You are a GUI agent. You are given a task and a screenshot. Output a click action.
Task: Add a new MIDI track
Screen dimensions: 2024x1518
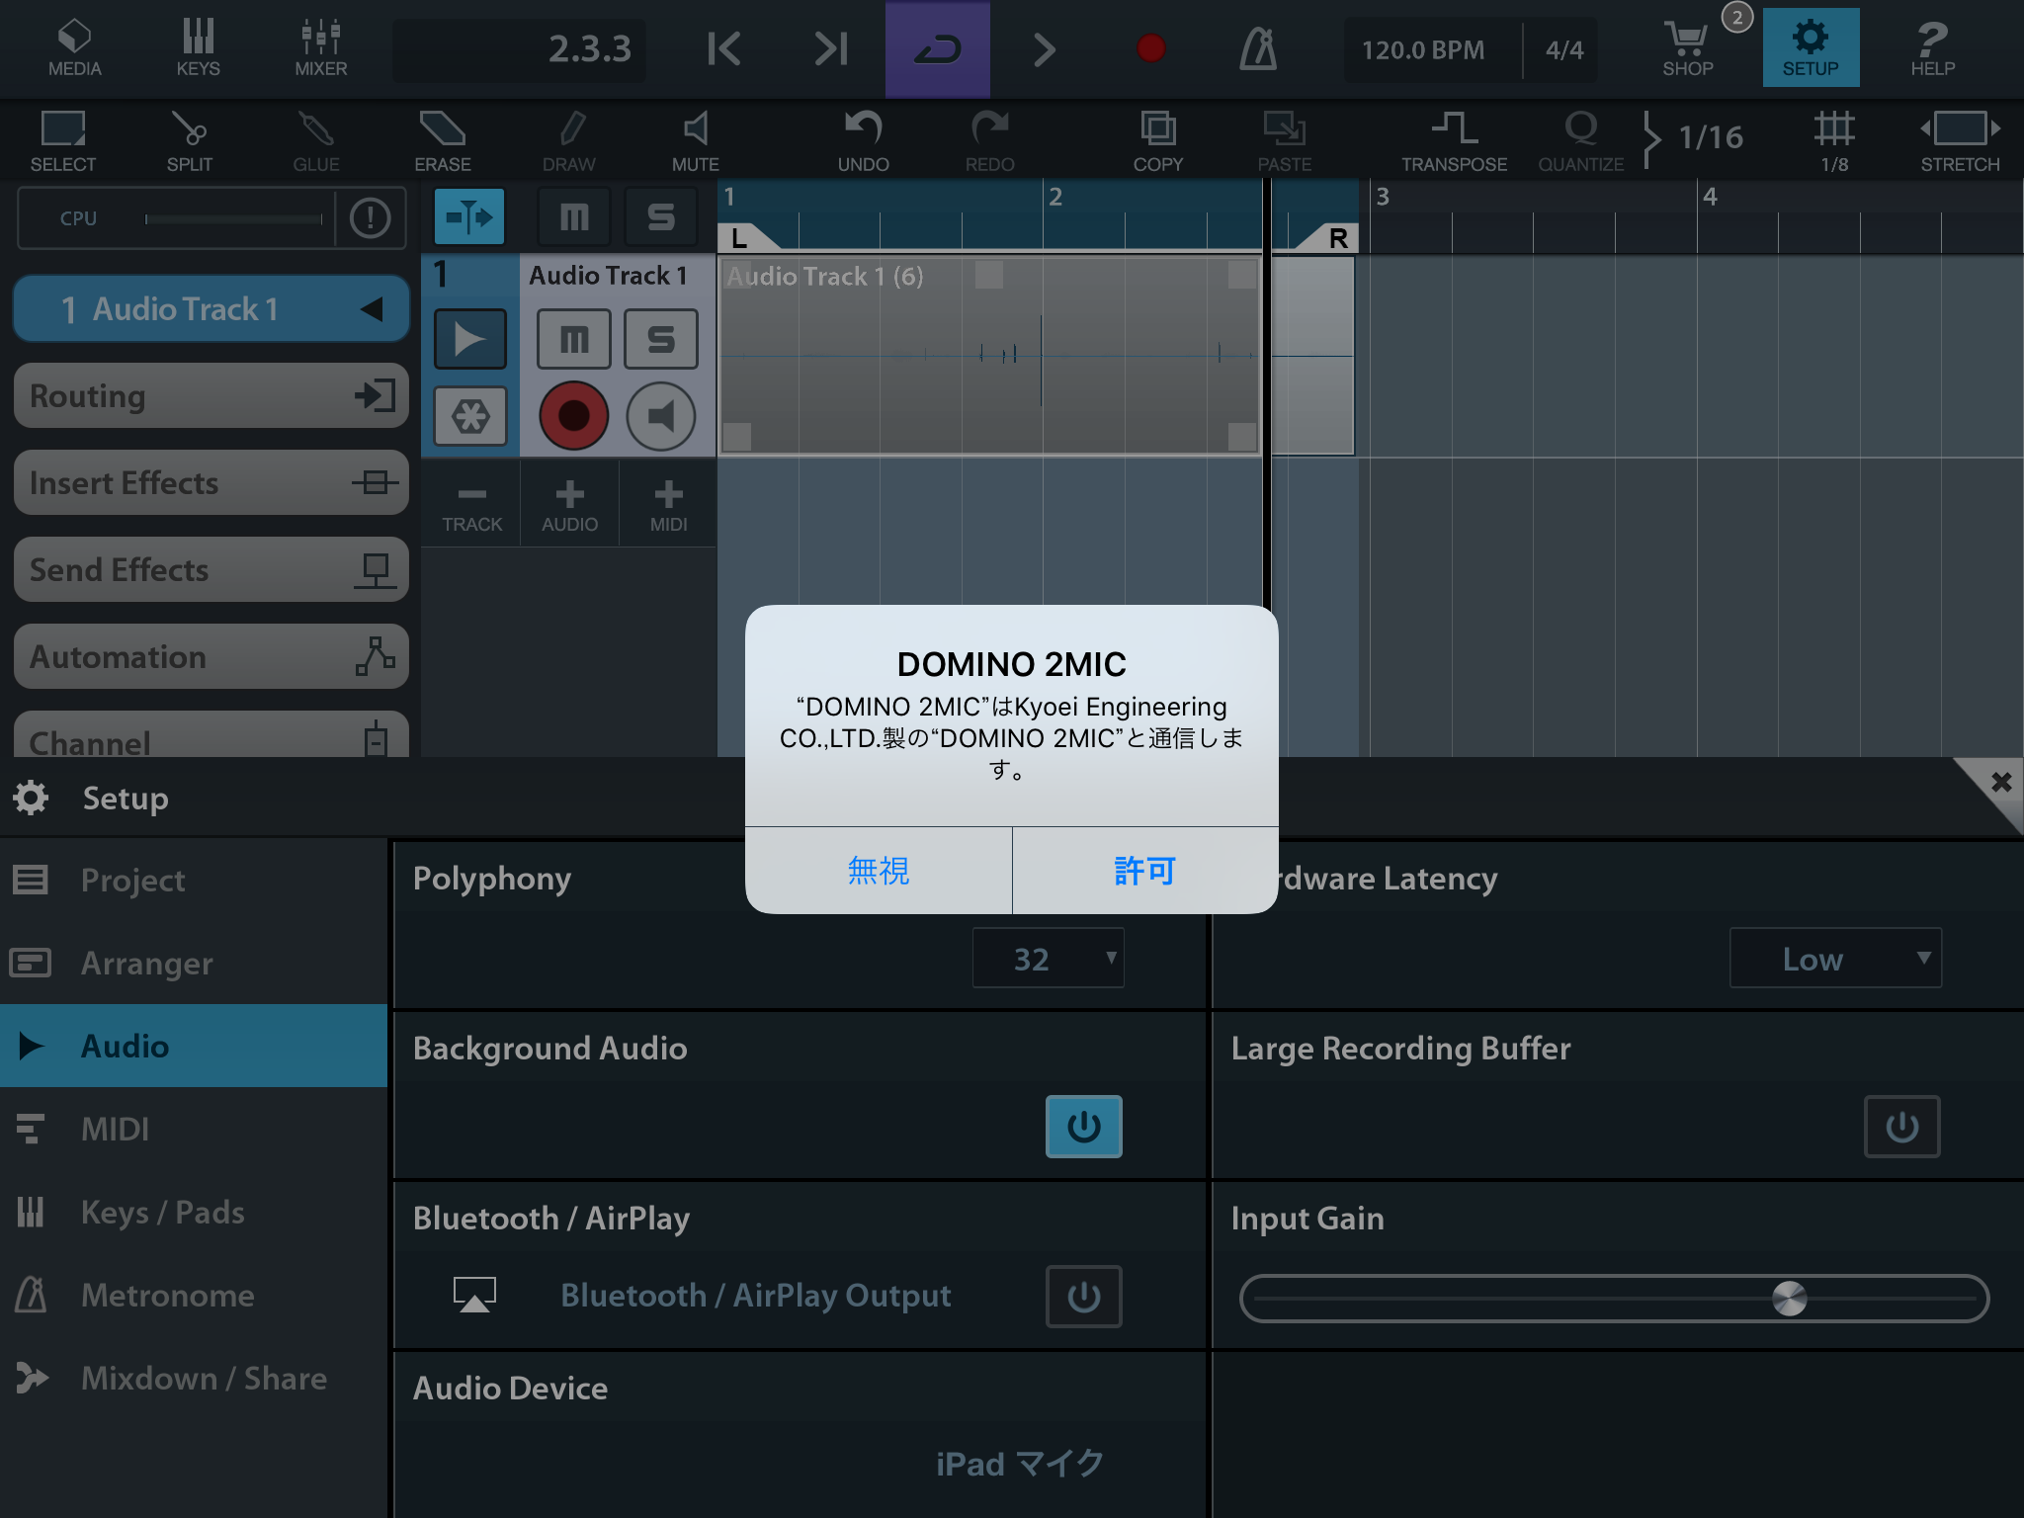[668, 505]
